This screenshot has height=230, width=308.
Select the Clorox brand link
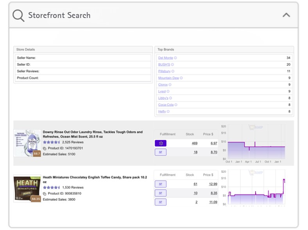point(163,84)
